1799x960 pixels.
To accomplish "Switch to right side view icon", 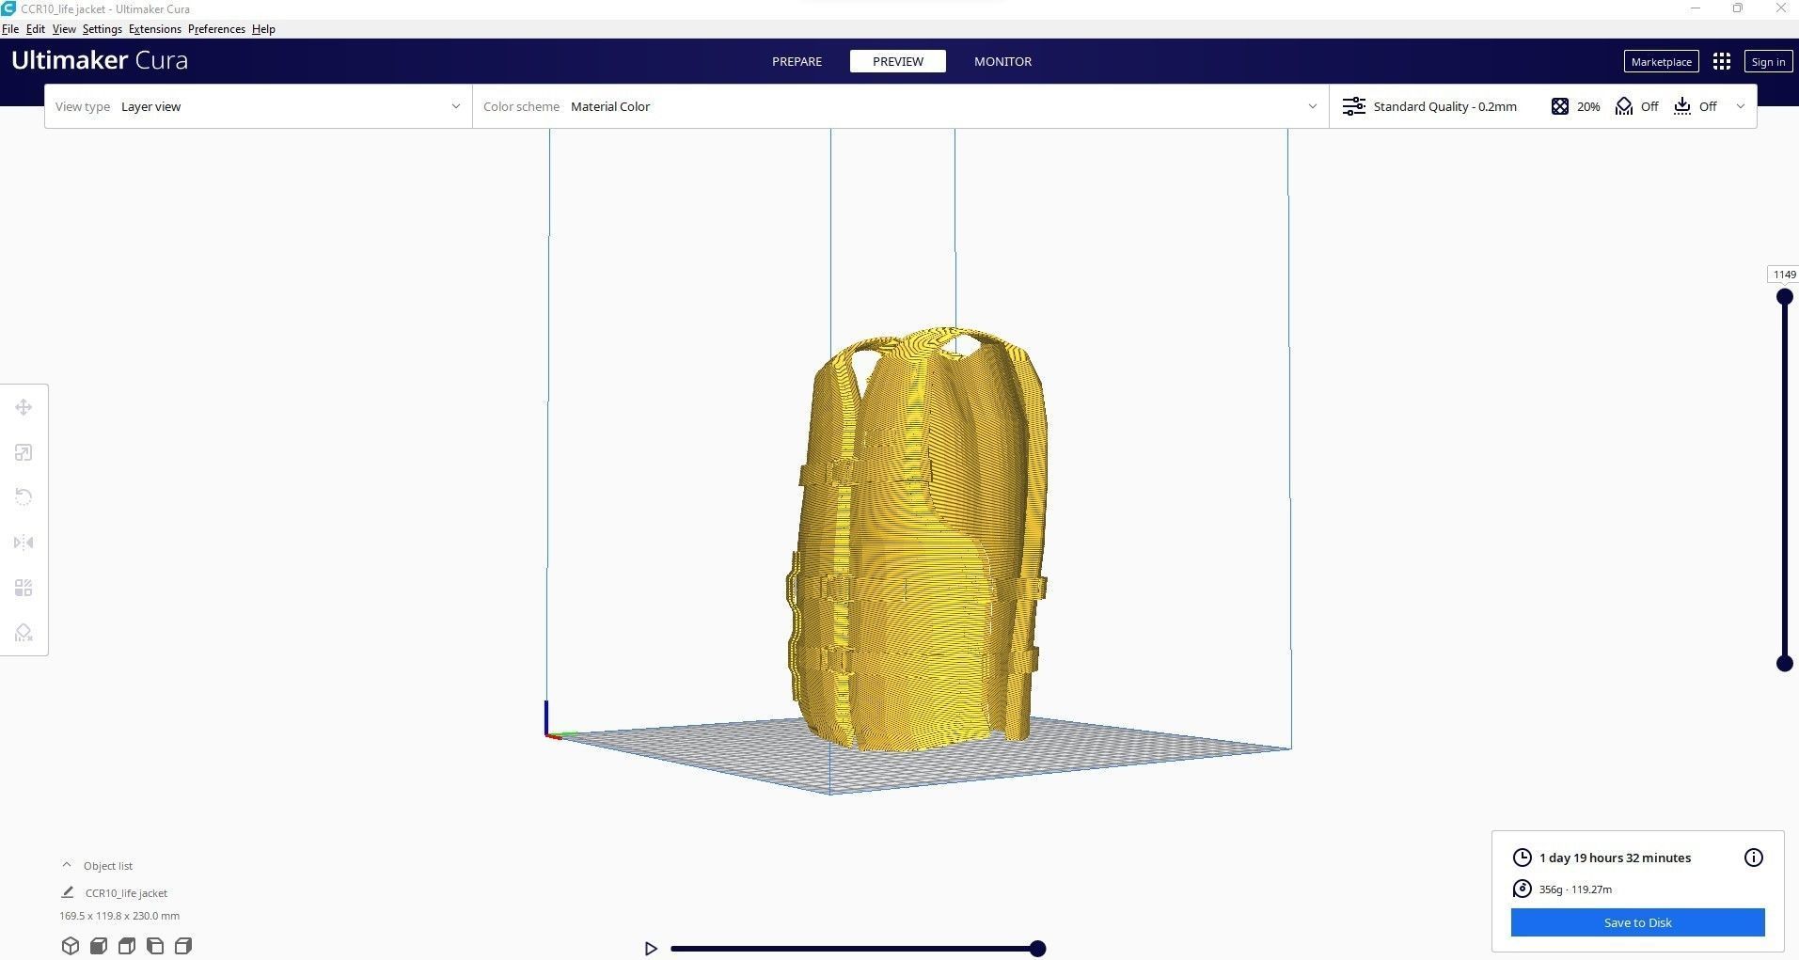I will point(183,946).
